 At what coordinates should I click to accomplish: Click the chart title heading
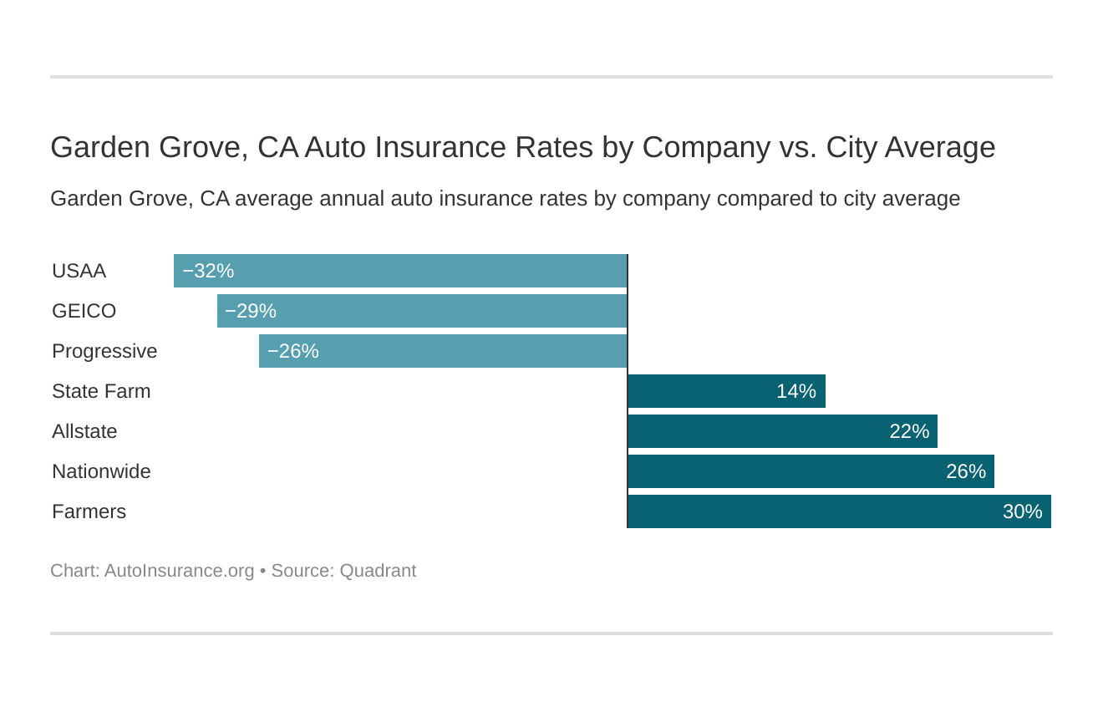[522, 147]
